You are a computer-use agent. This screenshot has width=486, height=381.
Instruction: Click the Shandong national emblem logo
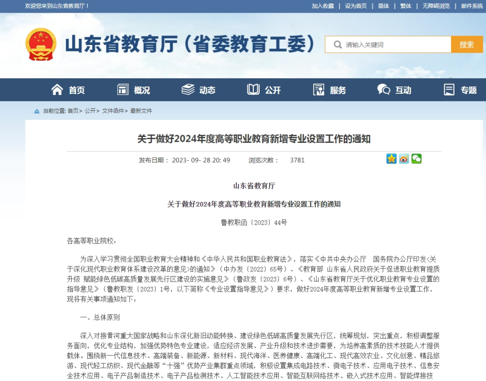41,44
